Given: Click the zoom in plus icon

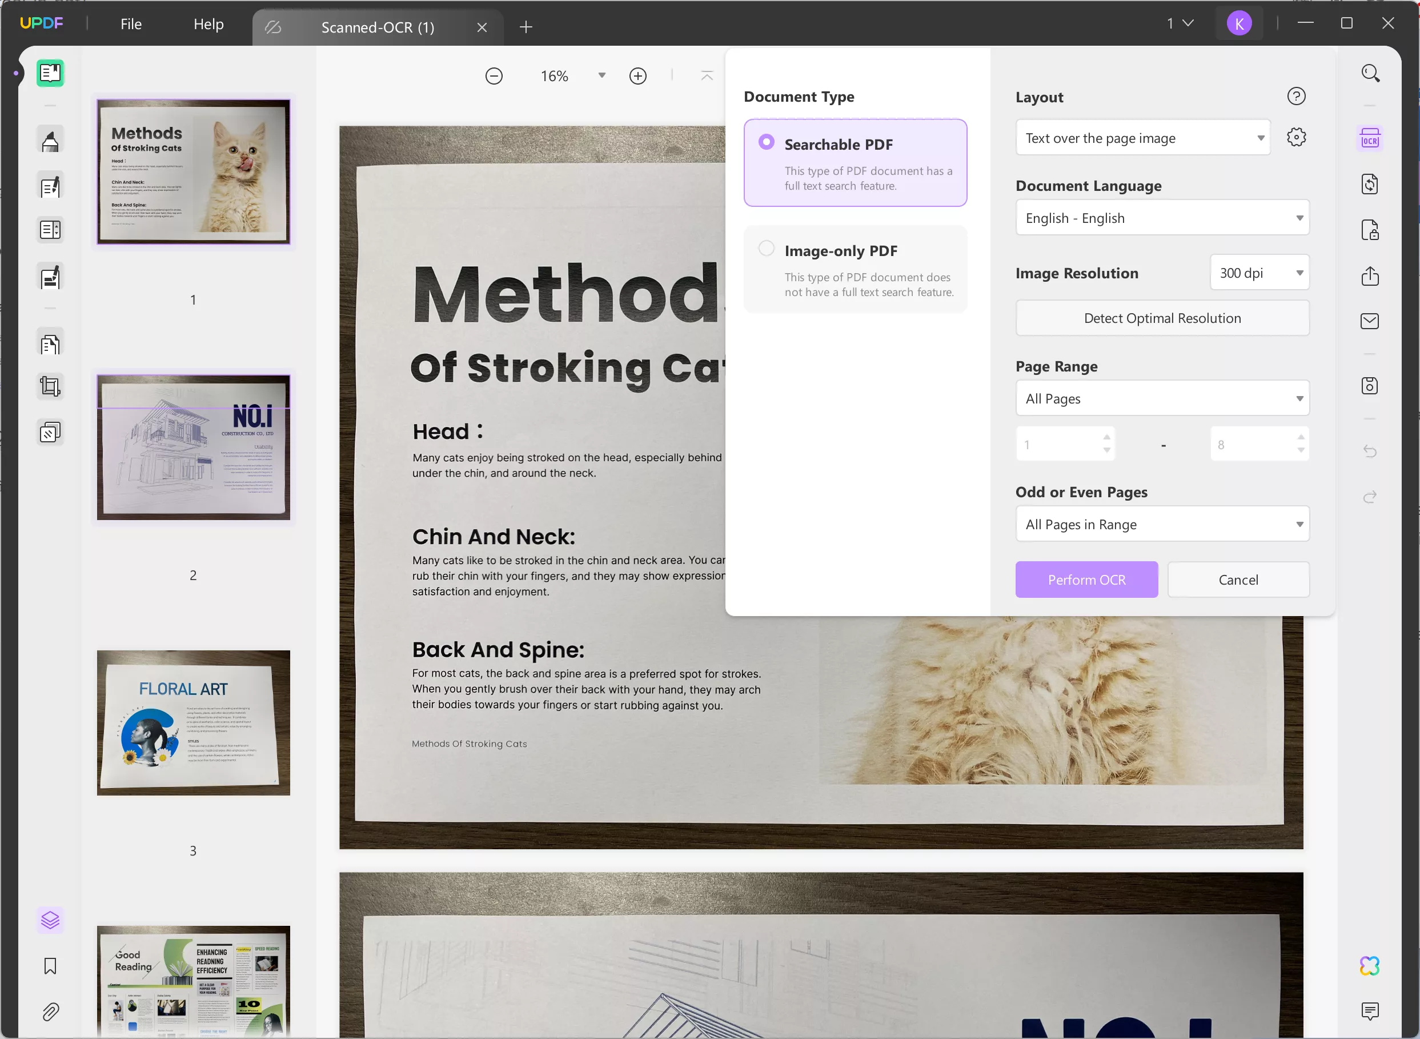Looking at the screenshot, I should pyautogui.click(x=637, y=76).
